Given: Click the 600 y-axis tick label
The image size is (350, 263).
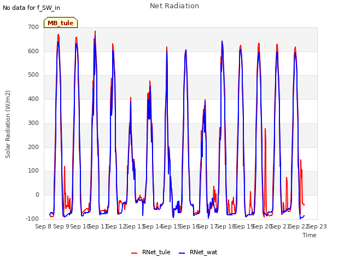Looking at the screenshot, I should point(33,51).
